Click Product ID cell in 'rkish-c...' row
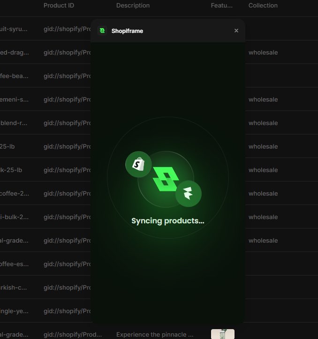 pos(67,288)
